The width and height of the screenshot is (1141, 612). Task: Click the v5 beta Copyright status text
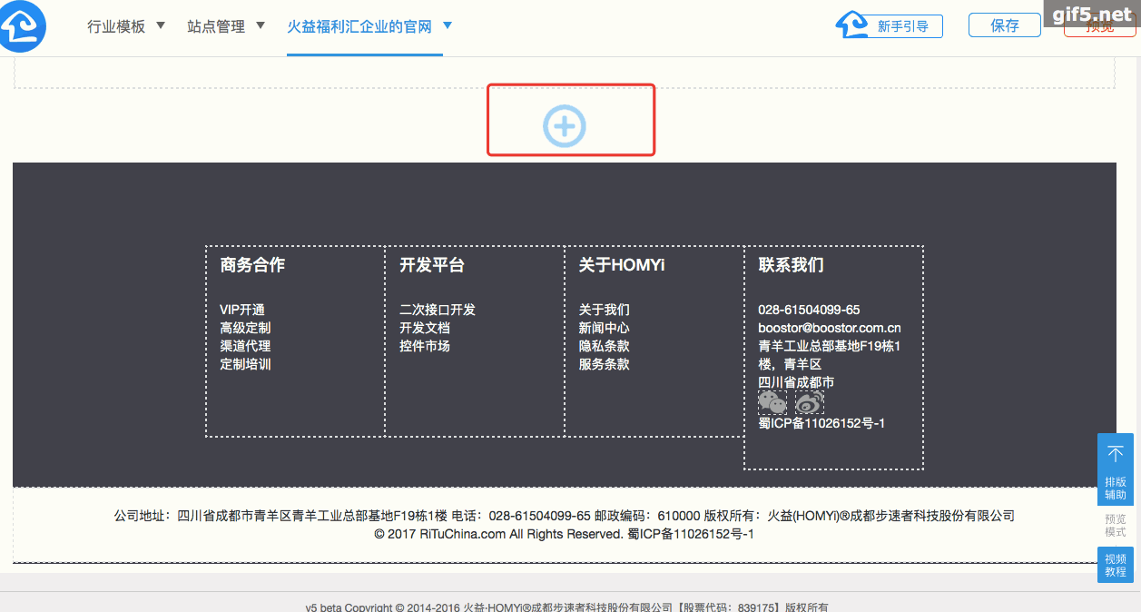(567, 607)
